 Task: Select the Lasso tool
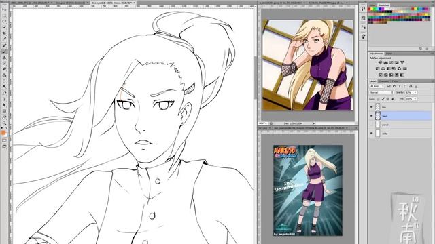(x=4, y=21)
